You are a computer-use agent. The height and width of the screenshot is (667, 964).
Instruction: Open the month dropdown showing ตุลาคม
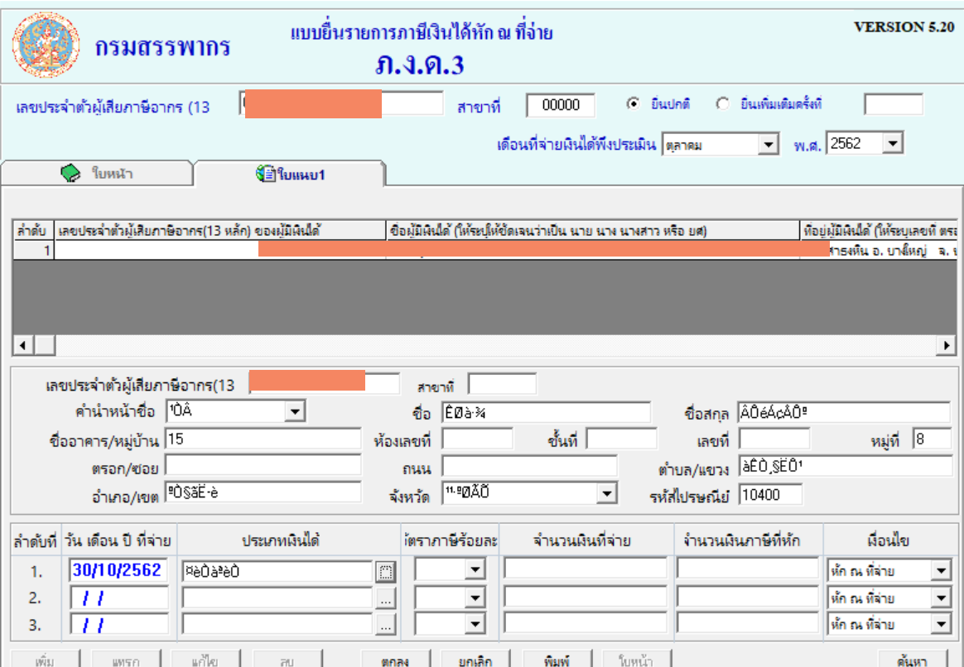click(x=768, y=145)
